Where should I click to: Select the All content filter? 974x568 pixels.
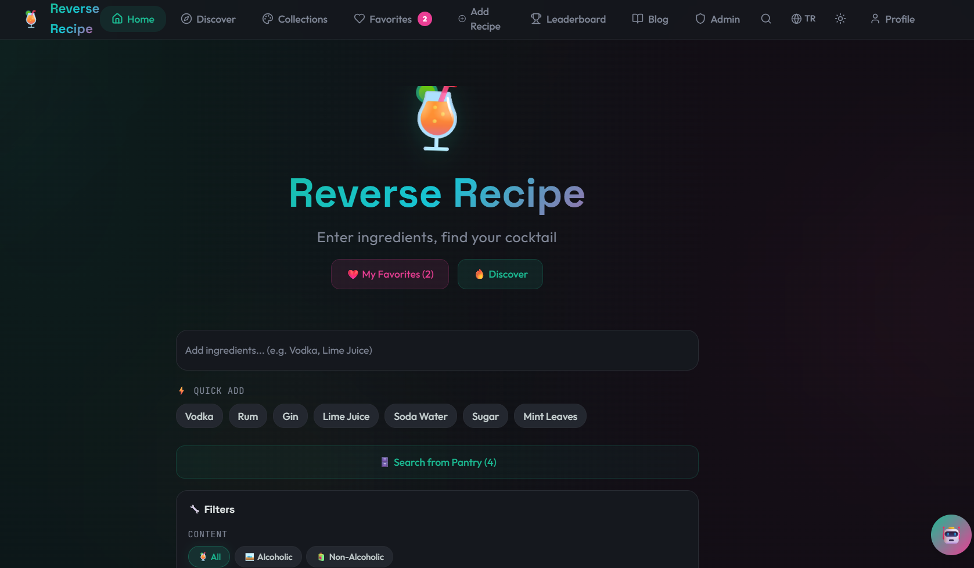pos(209,556)
